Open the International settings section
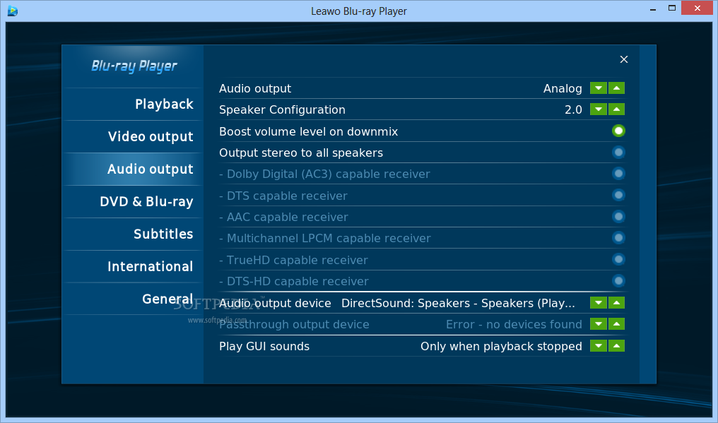 (134, 266)
